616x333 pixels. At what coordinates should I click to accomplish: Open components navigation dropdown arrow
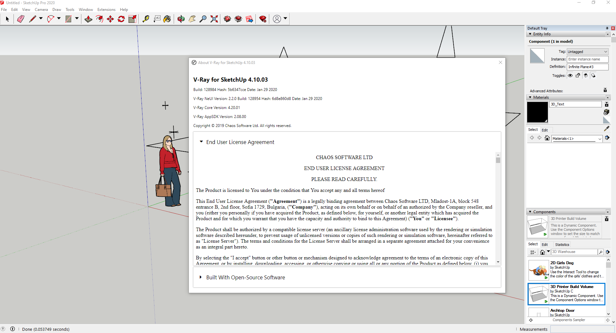click(548, 252)
